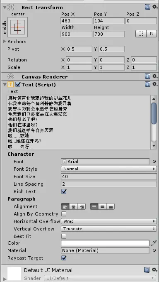This screenshot has width=159, height=282.
Task: Click the Width field
Action: [x=76, y=34]
